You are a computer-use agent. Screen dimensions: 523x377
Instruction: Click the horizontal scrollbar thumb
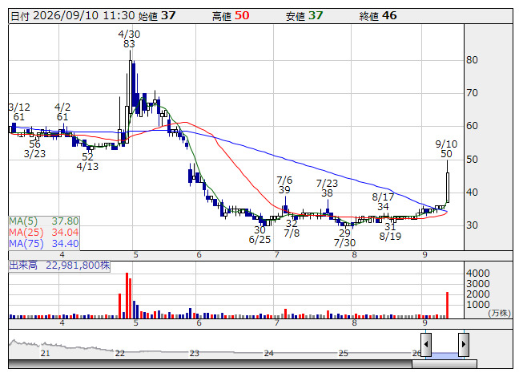[445, 364]
